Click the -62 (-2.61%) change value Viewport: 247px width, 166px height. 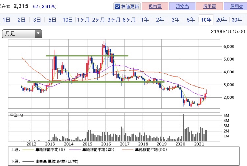point(44,7)
